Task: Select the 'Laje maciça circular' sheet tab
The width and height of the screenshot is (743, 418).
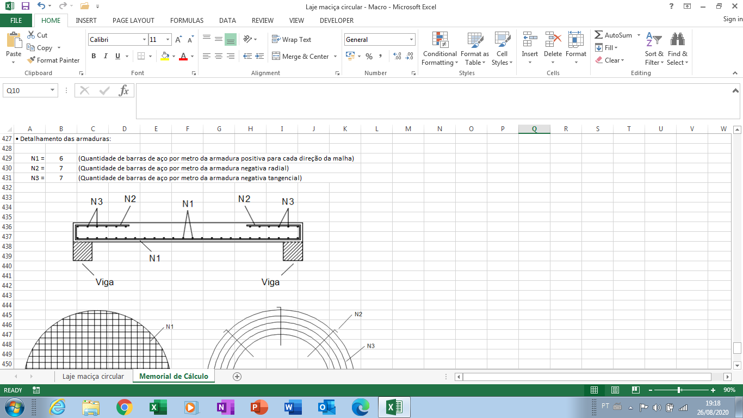Action: click(x=93, y=376)
